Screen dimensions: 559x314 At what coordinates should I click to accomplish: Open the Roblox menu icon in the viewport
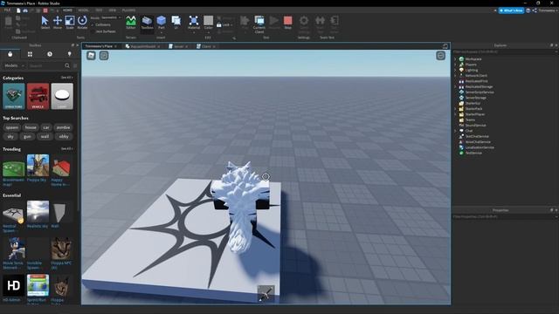91,56
